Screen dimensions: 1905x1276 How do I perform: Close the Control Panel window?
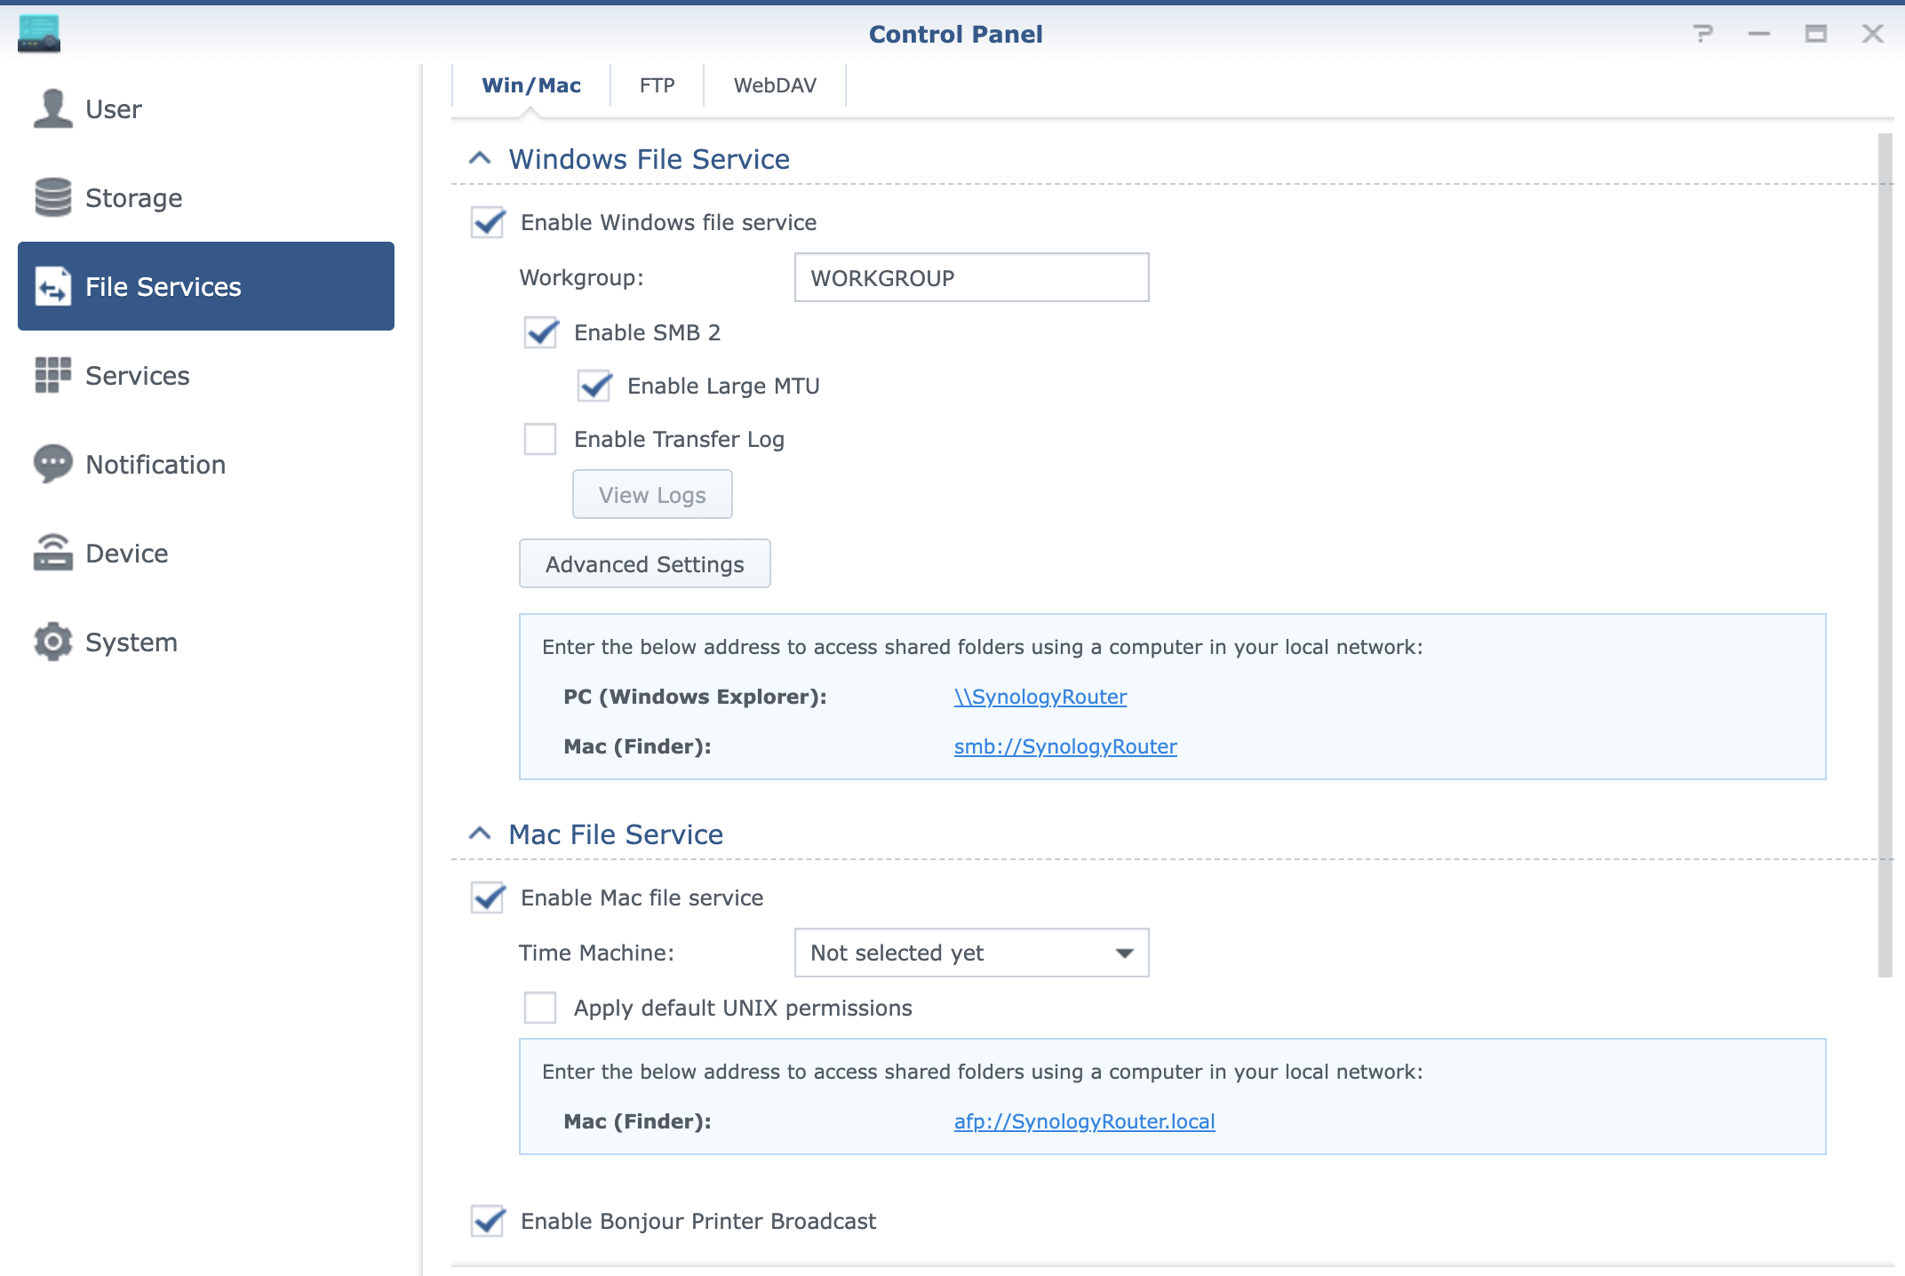coord(1873,34)
